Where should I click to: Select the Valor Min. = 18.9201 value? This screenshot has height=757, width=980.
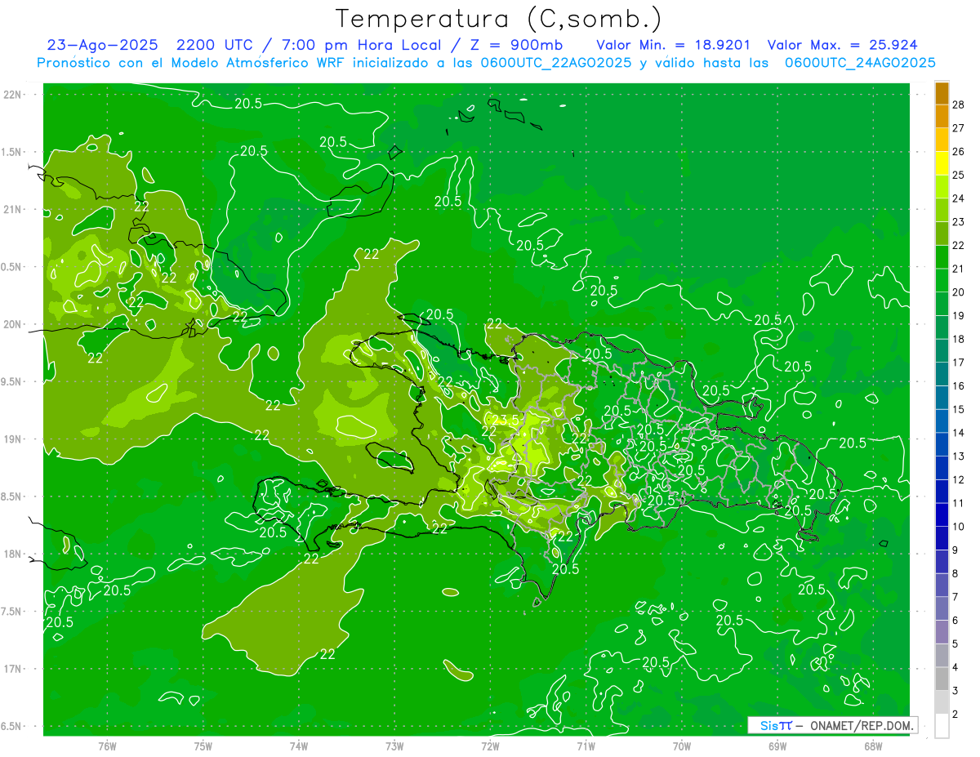674,45
